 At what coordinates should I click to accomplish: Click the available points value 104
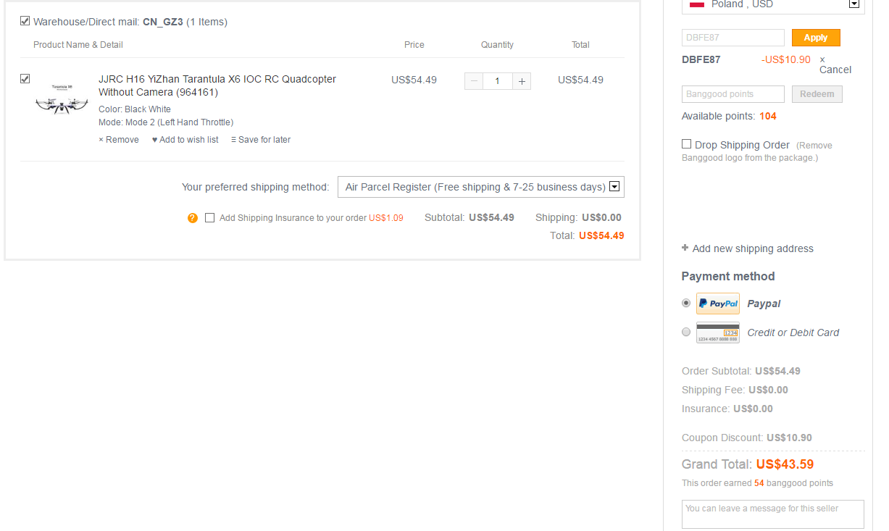768,116
